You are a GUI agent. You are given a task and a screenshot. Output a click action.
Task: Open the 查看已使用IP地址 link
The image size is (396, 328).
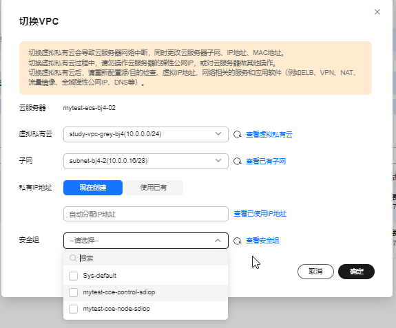(x=260, y=214)
